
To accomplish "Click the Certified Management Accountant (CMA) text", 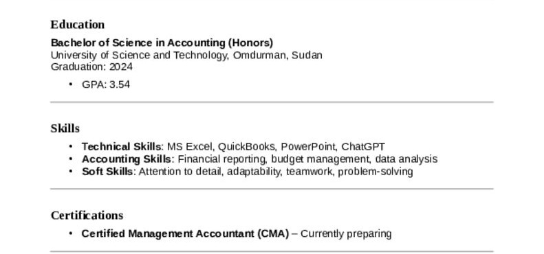I will point(185,234).
